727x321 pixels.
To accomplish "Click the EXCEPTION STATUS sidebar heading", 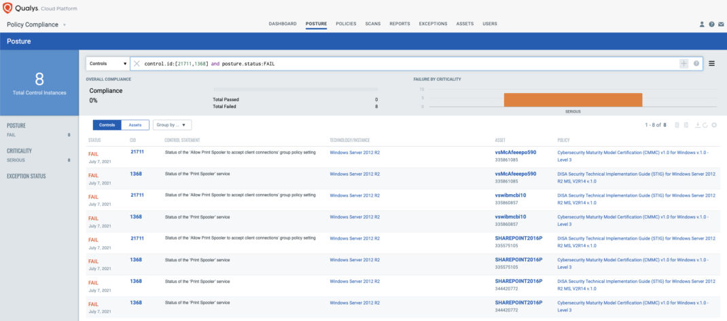I will point(26,176).
